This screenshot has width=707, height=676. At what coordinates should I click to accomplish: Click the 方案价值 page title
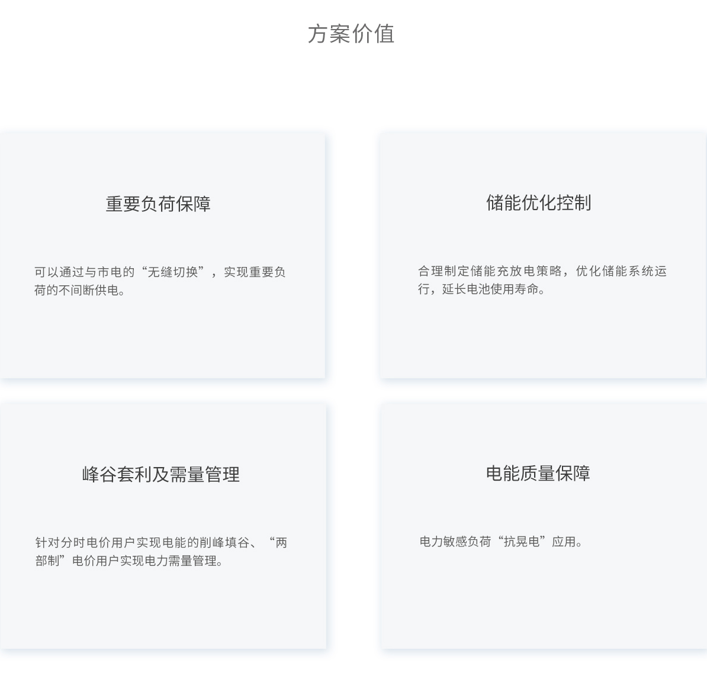click(352, 35)
